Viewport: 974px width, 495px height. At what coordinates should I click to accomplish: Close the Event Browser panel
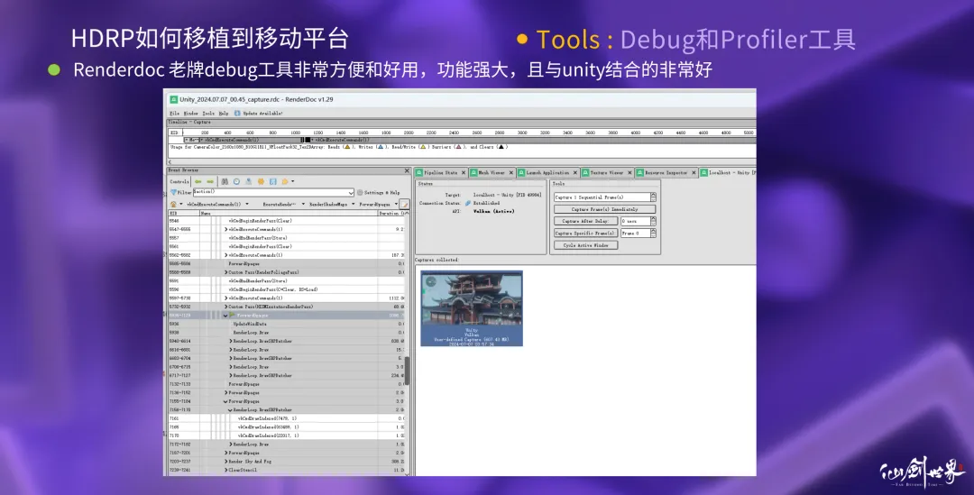[407, 170]
